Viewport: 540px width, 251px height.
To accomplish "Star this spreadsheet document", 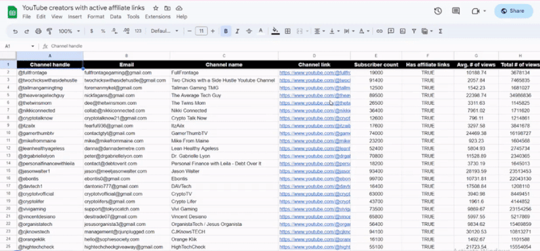I will click(156, 8).
